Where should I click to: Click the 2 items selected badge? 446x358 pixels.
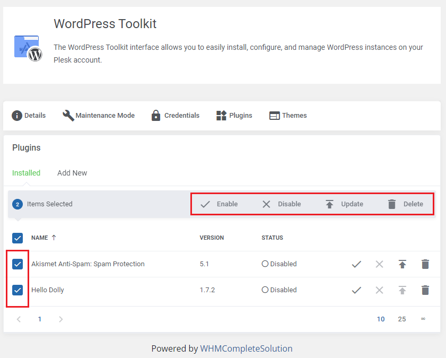(18, 204)
